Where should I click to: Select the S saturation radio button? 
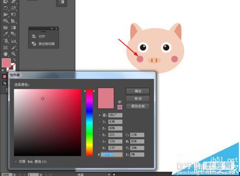click(x=100, y=122)
